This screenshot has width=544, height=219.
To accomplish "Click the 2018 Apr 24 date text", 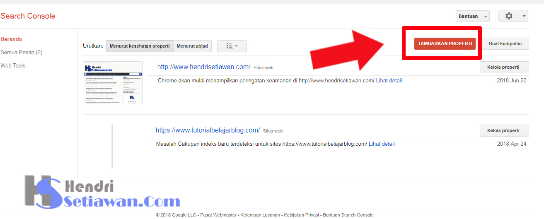I will tap(512, 144).
